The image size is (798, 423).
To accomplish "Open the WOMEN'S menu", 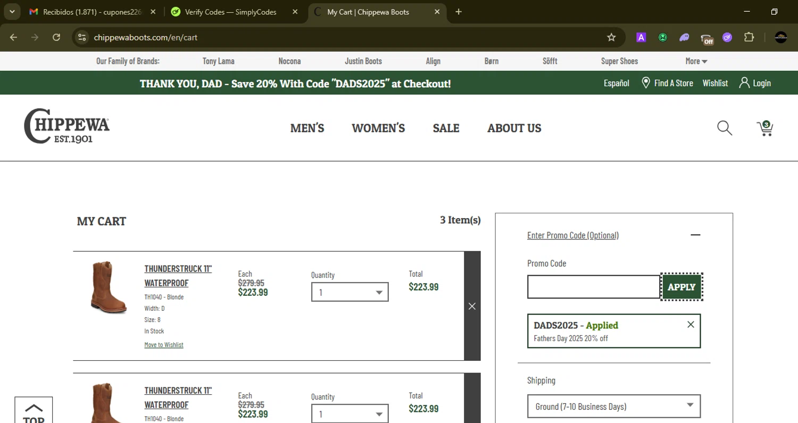I will point(378,128).
